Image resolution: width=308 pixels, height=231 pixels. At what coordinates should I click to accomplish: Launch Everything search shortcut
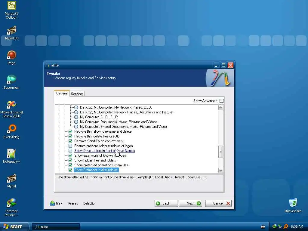coord(11,131)
